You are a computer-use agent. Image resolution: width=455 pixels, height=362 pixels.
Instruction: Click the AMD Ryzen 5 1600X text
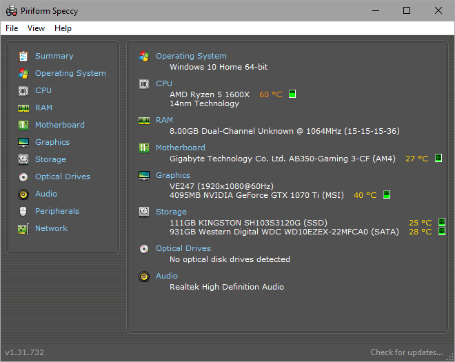210,94
